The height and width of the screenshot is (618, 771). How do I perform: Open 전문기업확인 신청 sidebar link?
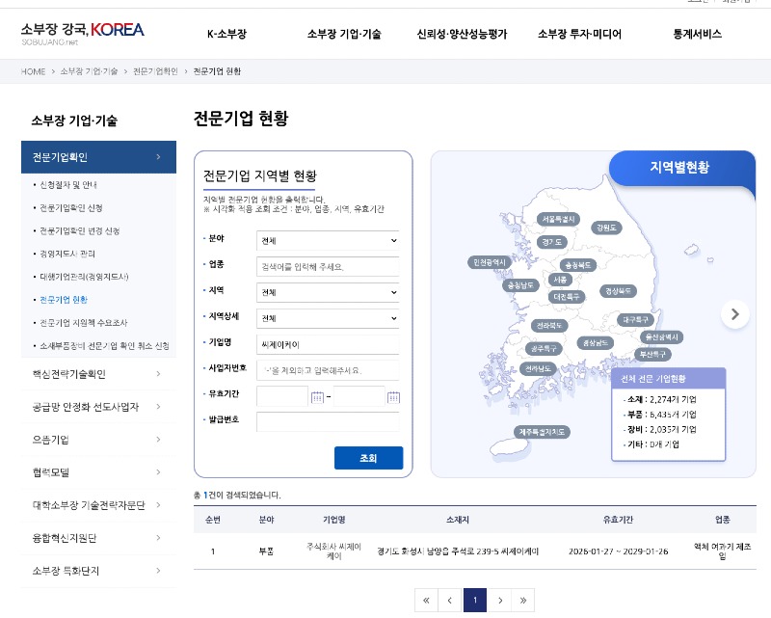(78, 208)
